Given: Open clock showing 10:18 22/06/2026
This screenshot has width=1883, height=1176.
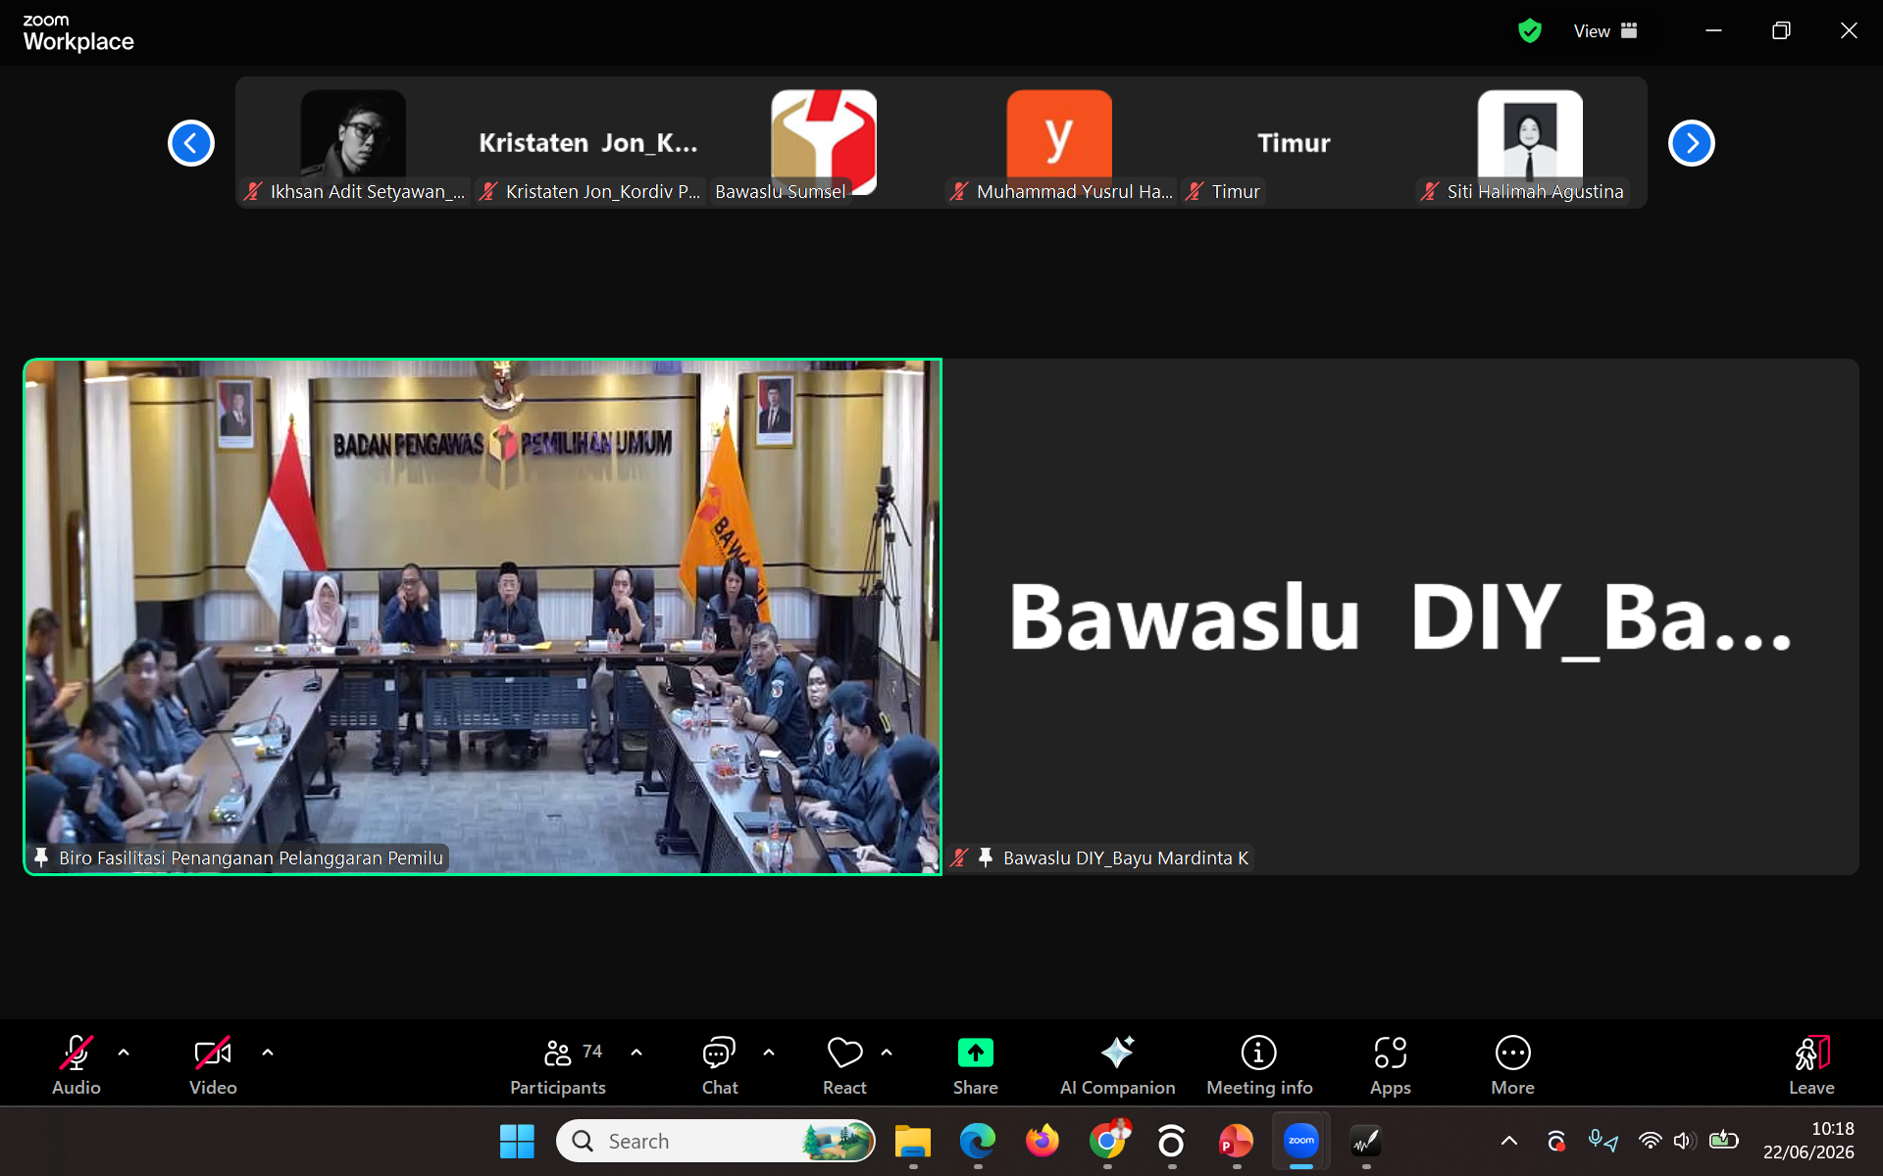Looking at the screenshot, I should pos(1808,1142).
